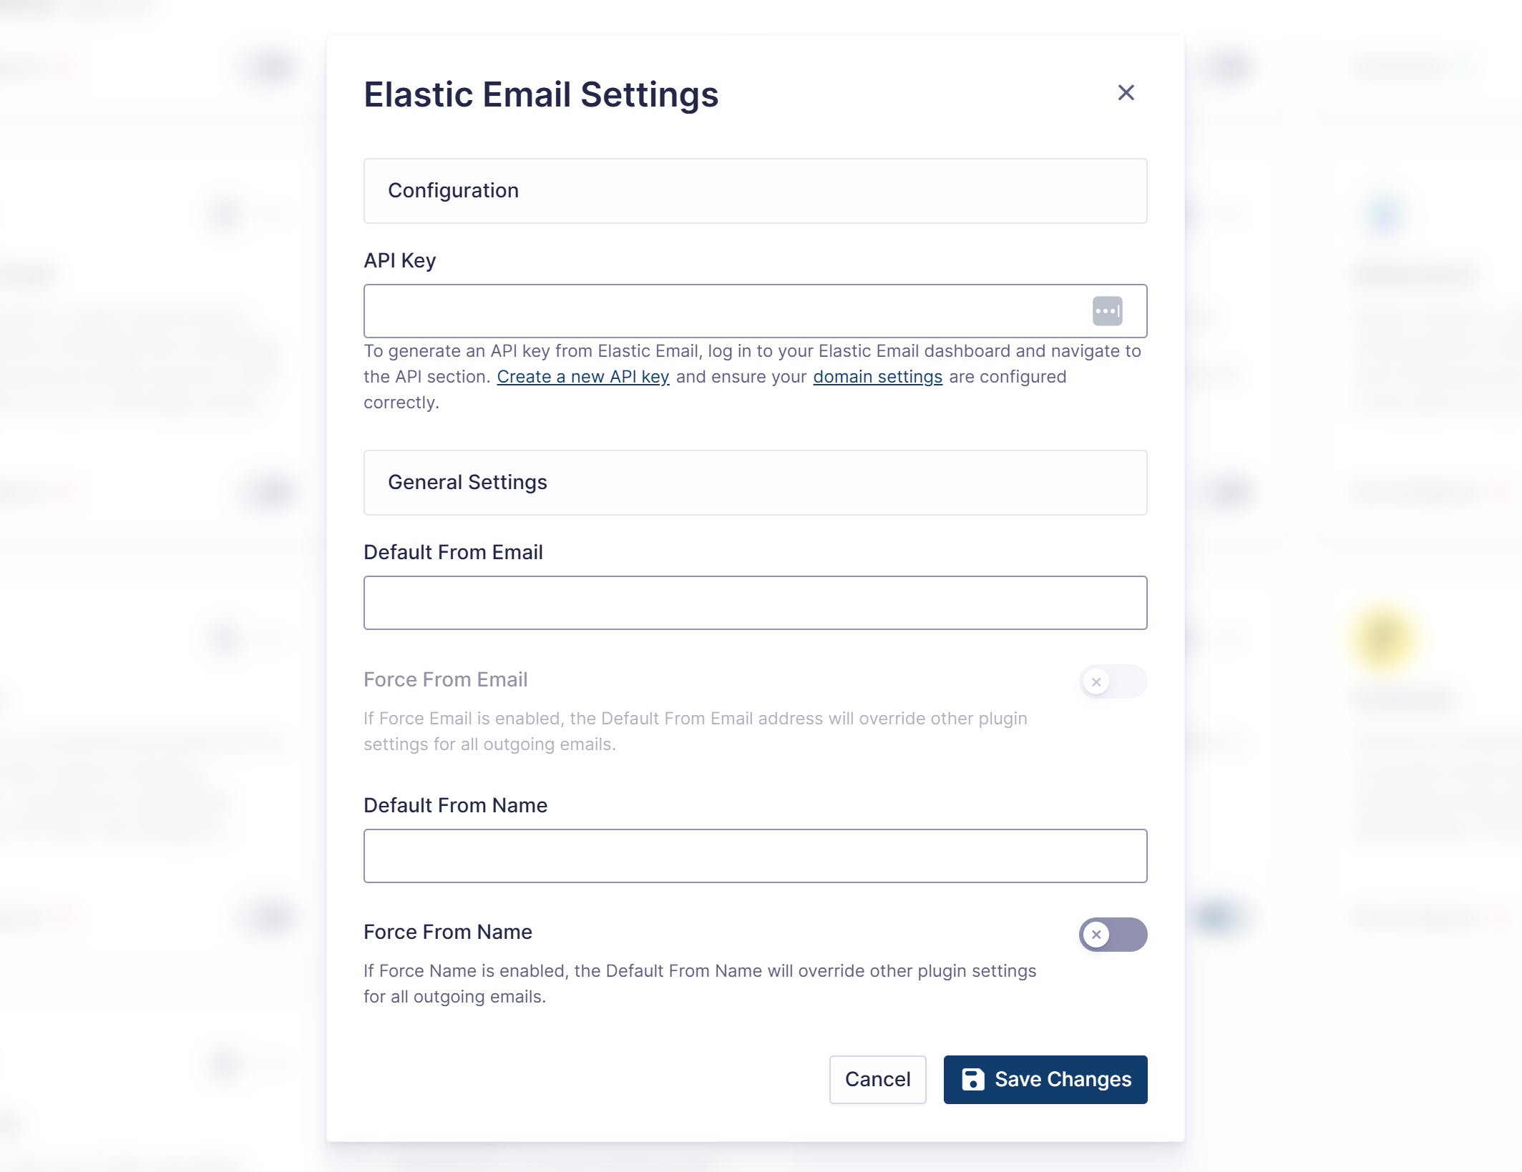Collapse the Configuration section header

[x=755, y=191]
